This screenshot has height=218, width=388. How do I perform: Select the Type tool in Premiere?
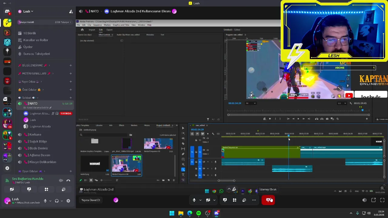click(183, 175)
